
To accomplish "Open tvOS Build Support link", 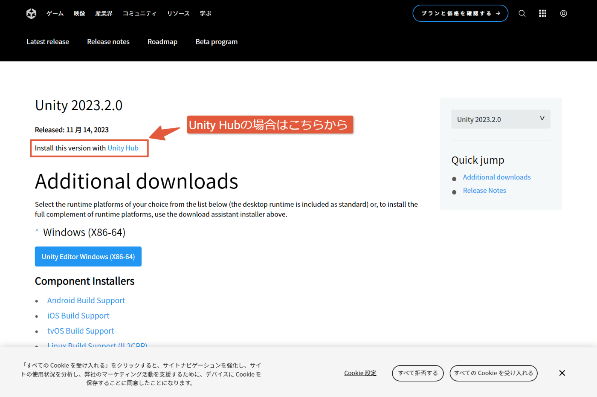I will tap(81, 331).
